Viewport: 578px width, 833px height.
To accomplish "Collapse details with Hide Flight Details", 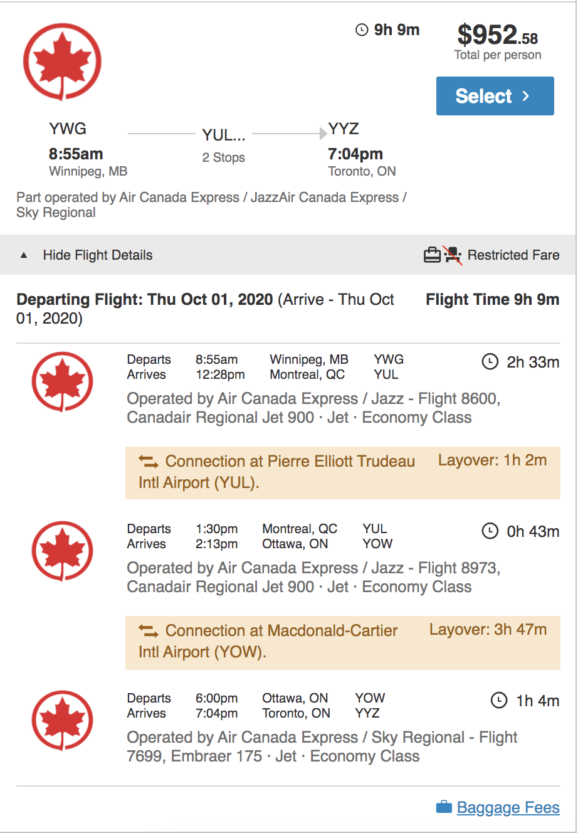I will coord(98,255).
